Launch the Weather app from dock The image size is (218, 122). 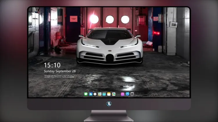pyautogui.click(x=91, y=94)
